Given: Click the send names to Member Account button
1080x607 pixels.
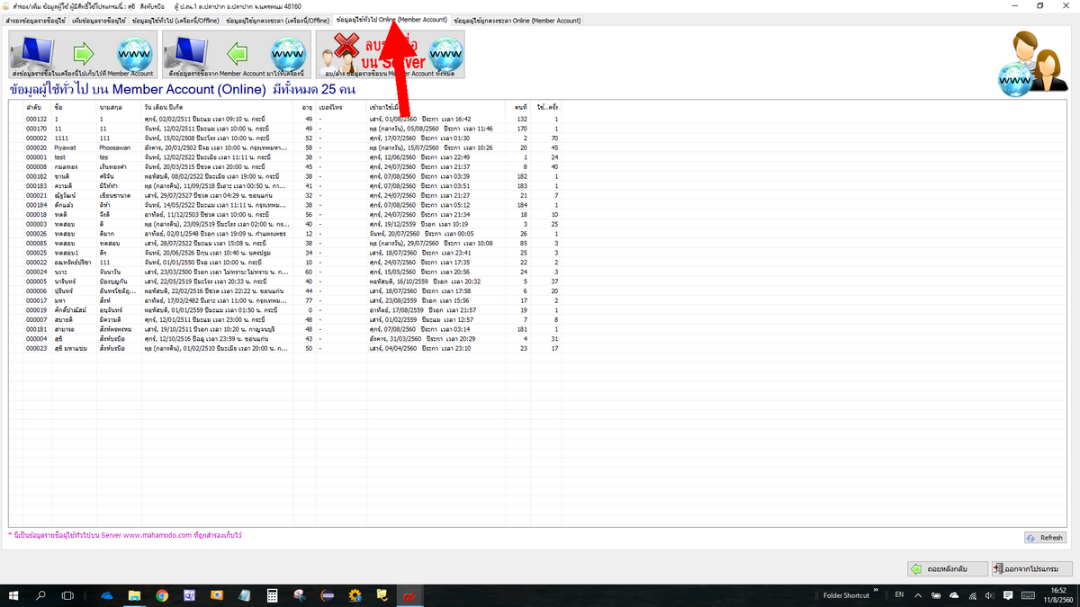Looking at the screenshot, I should (x=83, y=55).
